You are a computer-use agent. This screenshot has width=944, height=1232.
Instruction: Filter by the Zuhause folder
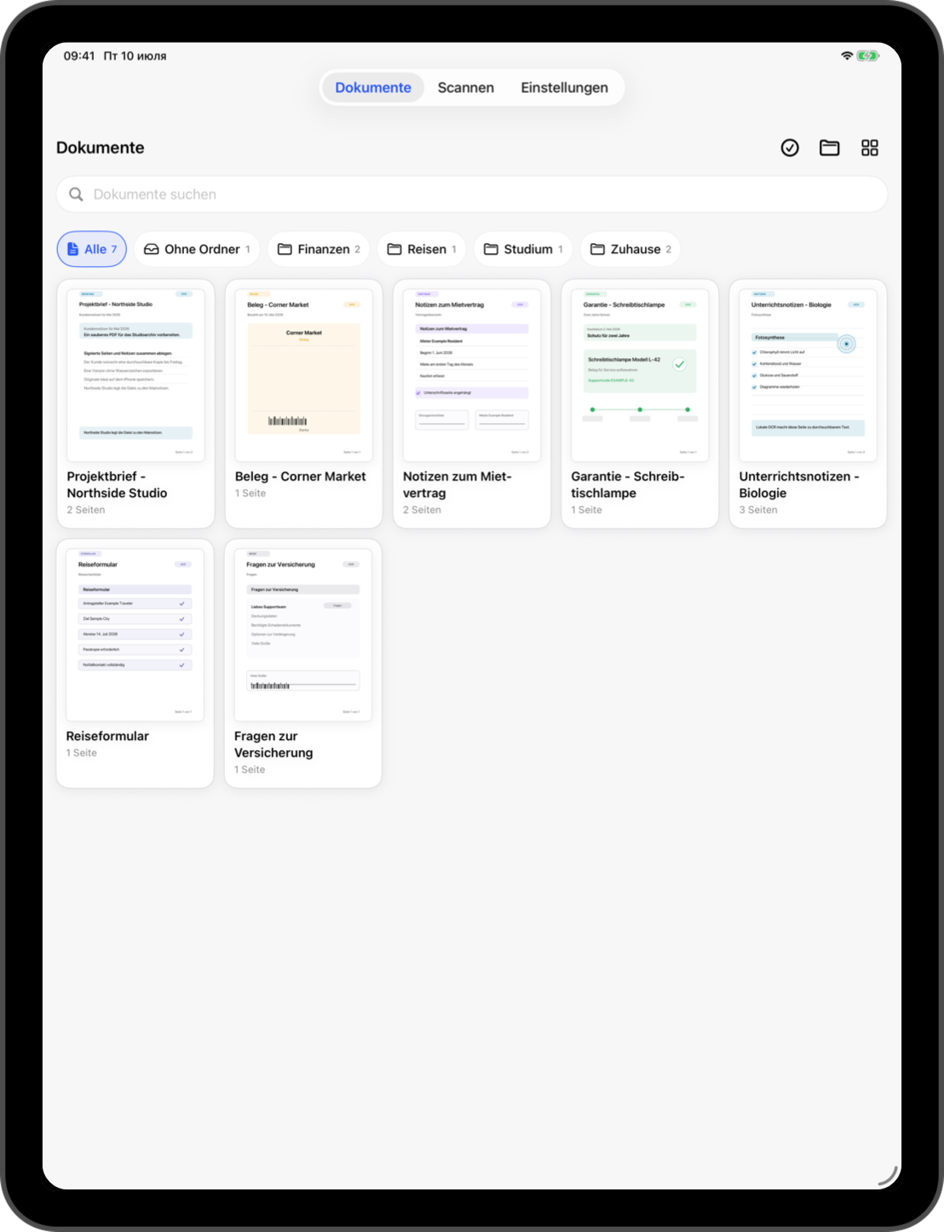tap(630, 249)
